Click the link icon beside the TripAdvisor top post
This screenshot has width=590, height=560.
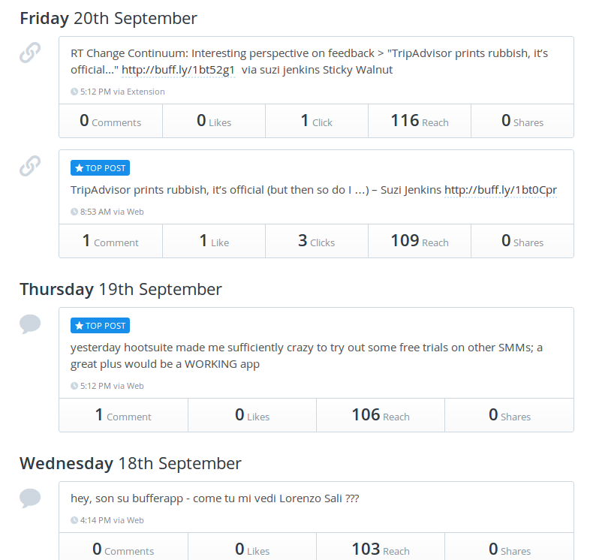point(30,166)
